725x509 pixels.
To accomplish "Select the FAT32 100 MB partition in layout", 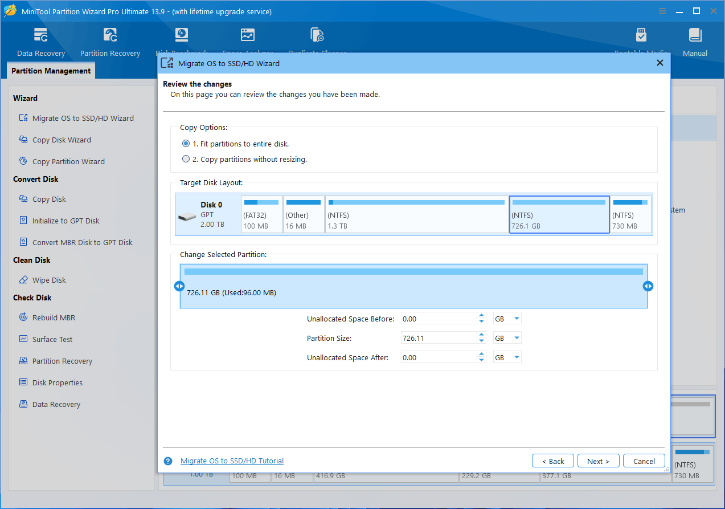I will [x=261, y=214].
